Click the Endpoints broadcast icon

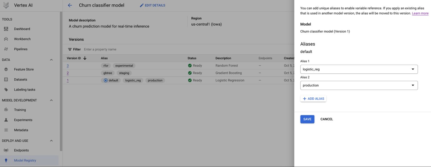click(6, 150)
